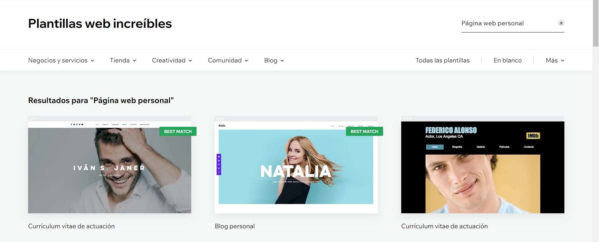Open the Tienda category dropdown
The image size is (599, 242).
click(123, 60)
